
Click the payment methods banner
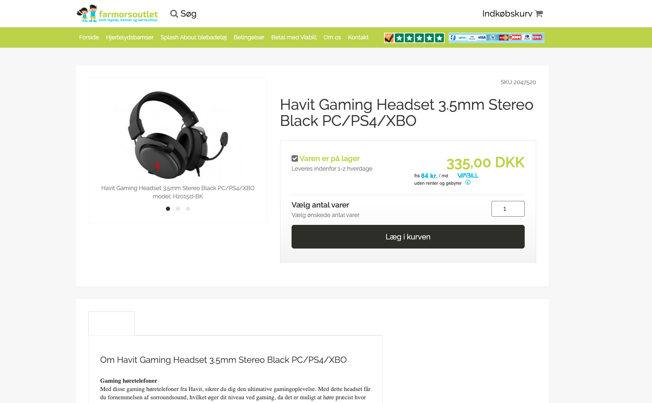click(x=496, y=38)
